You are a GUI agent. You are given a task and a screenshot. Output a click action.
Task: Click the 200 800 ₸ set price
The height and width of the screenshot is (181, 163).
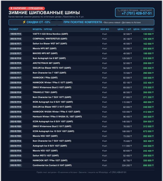[x=148, y=49]
